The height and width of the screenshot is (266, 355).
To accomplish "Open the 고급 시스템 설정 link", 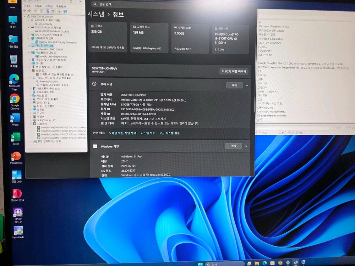I will click(x=169, y=133).
